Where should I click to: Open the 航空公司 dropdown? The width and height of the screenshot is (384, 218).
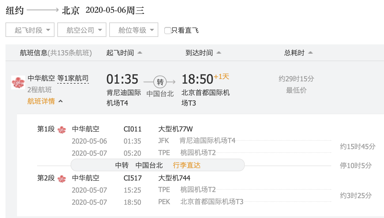(x=82, y=30)
